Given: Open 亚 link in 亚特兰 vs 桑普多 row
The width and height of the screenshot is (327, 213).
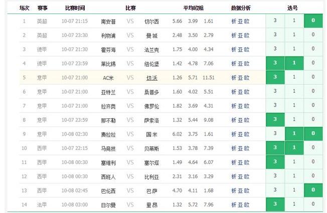Looking at the screenshot, I should tap(240, 92).
